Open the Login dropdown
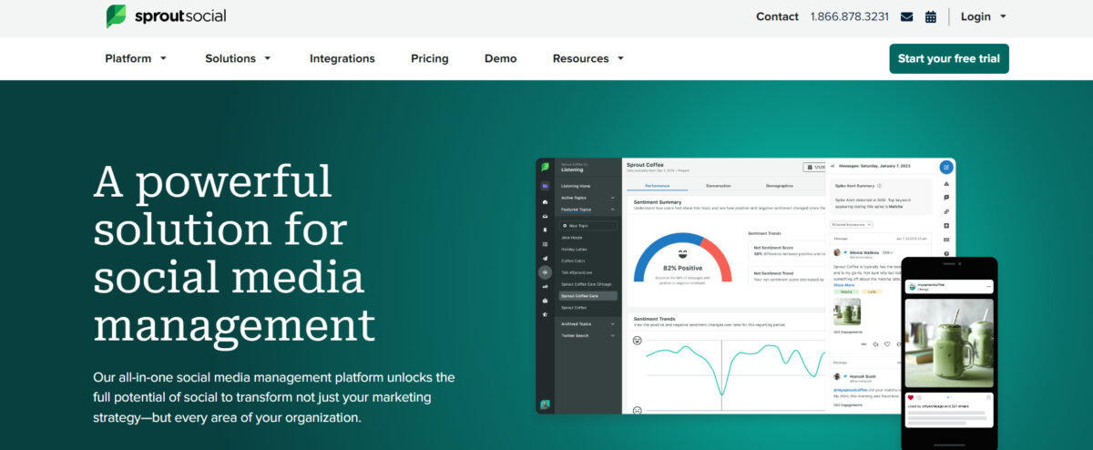This screenshot has height=450, width=1093. tap(983, 16)
